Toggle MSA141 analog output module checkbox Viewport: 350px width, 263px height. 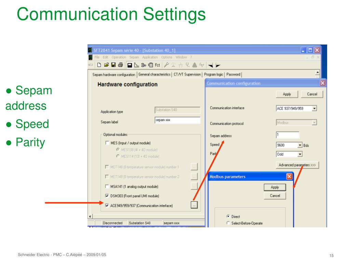107,186
